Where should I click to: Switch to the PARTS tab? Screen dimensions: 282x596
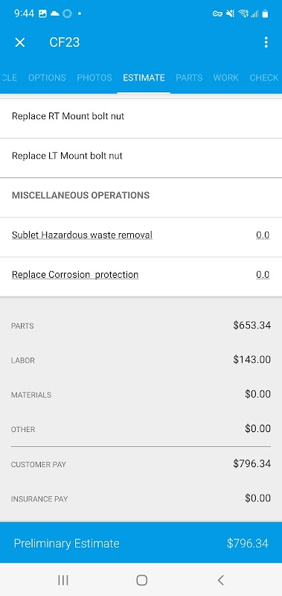click(x=189, y=77)
